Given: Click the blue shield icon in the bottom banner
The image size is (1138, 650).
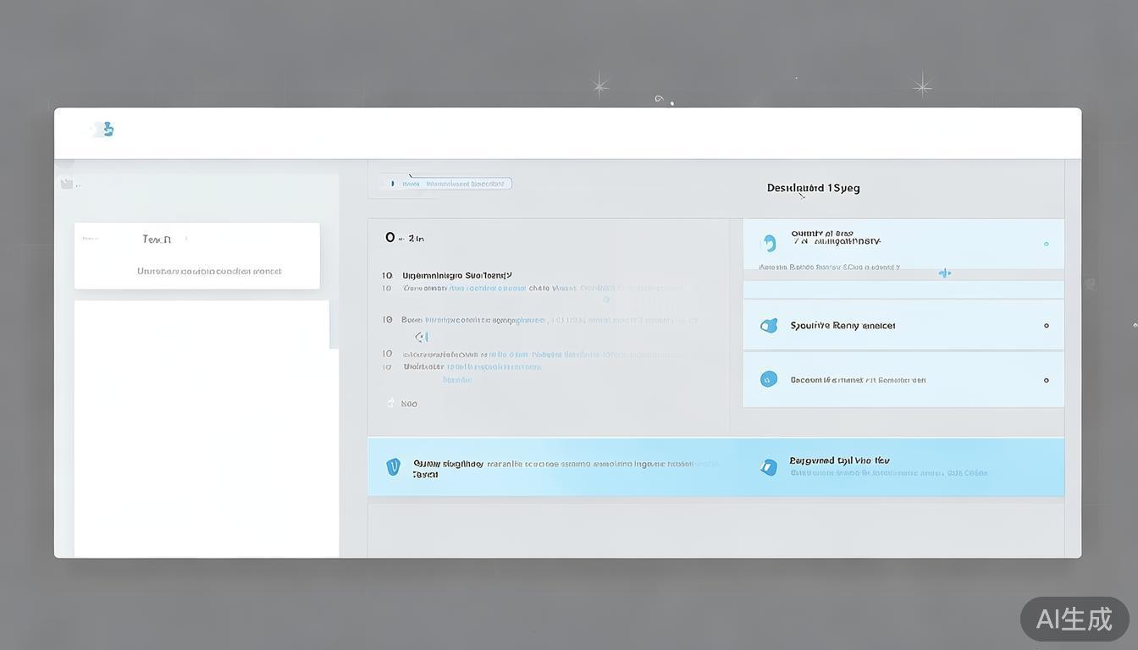Looking at the screenshot, I should (x=393, y=466).
